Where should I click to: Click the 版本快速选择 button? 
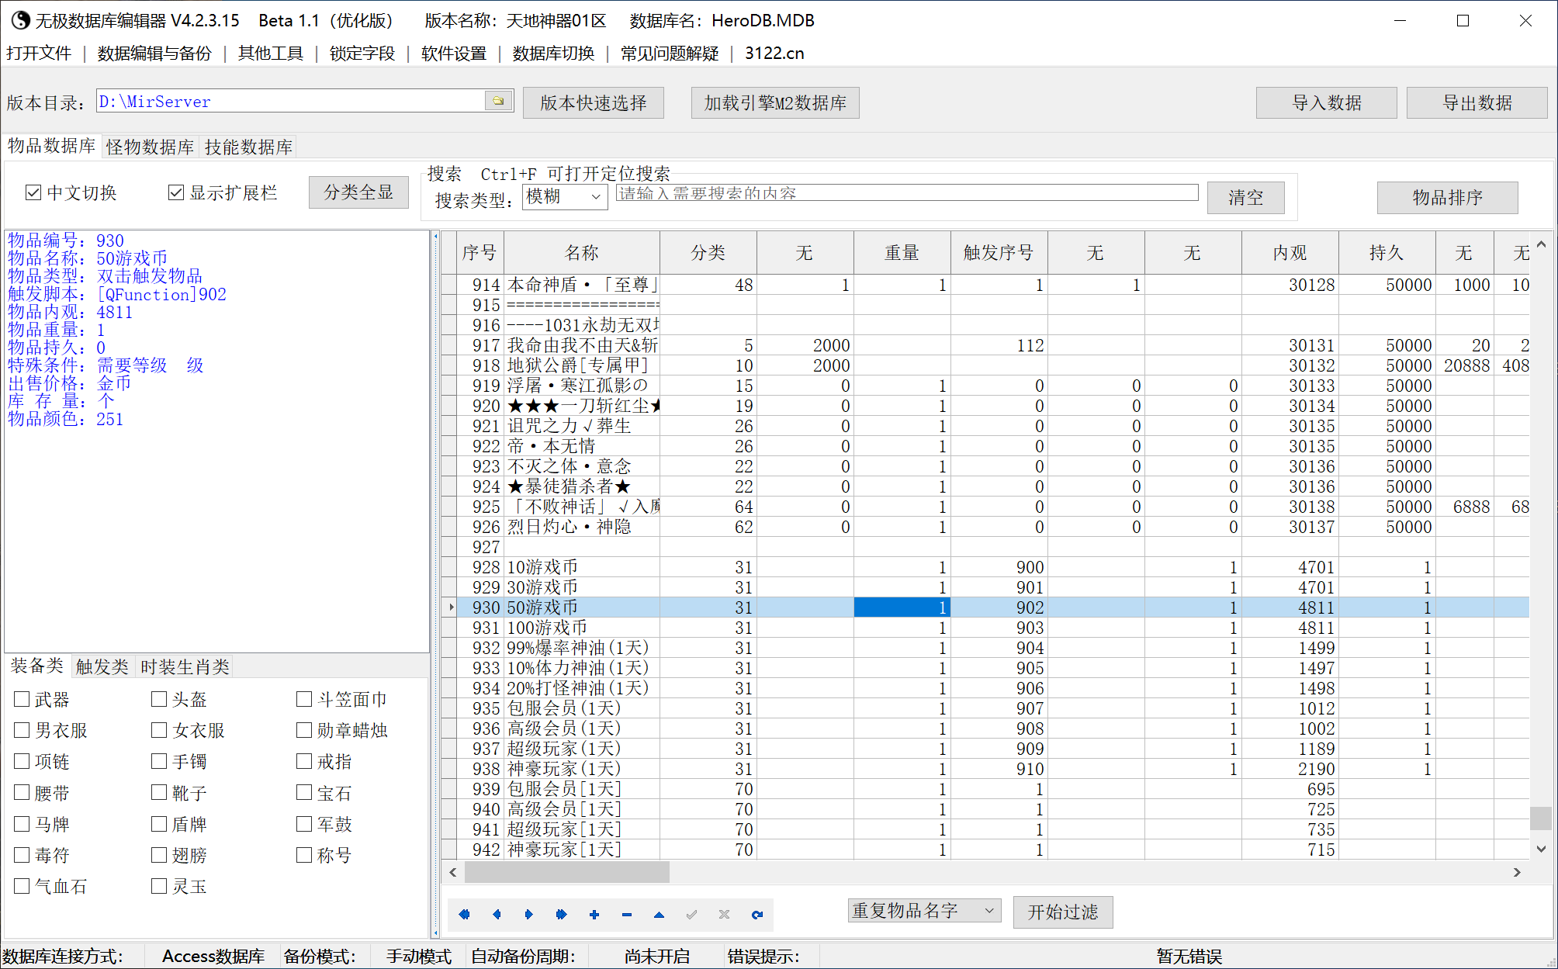click(594, 102)
